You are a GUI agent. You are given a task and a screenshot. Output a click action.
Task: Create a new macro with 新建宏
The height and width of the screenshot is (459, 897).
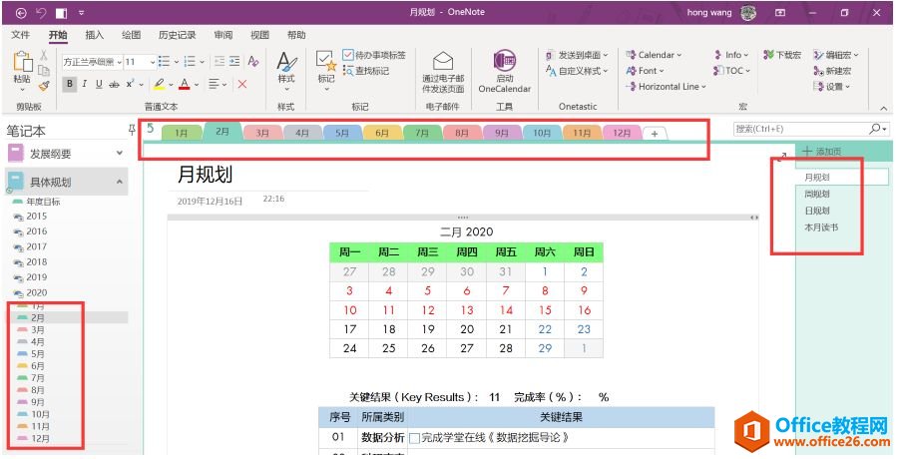832,71
